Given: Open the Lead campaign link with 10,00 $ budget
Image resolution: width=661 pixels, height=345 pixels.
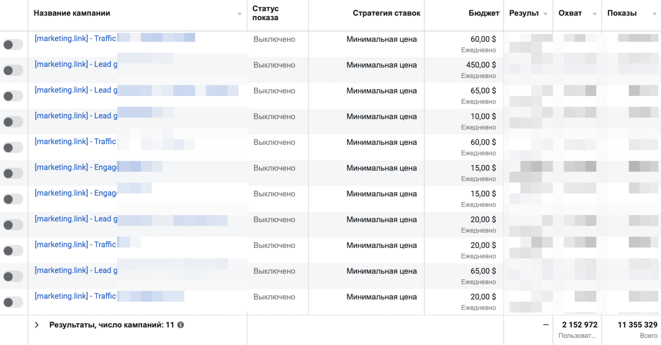Looking at the screenshot, I should 76,116.
